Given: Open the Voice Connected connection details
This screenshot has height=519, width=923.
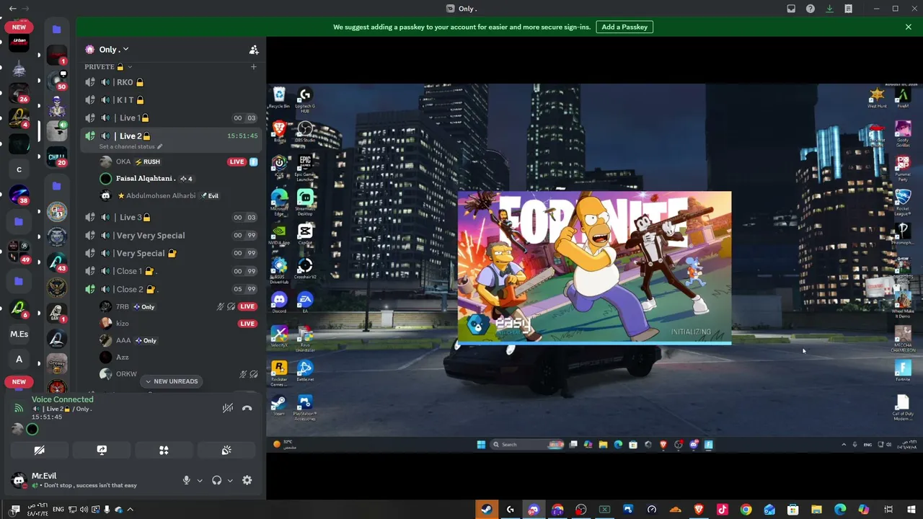Looking at the screenshot, I should [62, 400].
